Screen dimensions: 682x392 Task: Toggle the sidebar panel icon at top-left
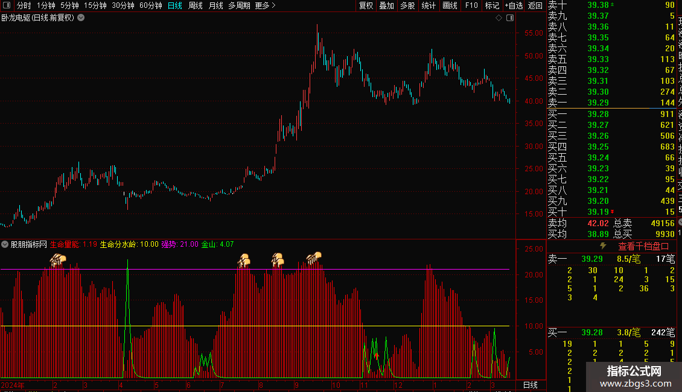click(x=7, y=5)
